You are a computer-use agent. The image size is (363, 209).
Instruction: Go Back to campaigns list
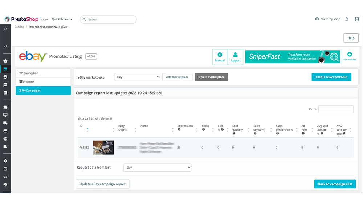(335, 184)
